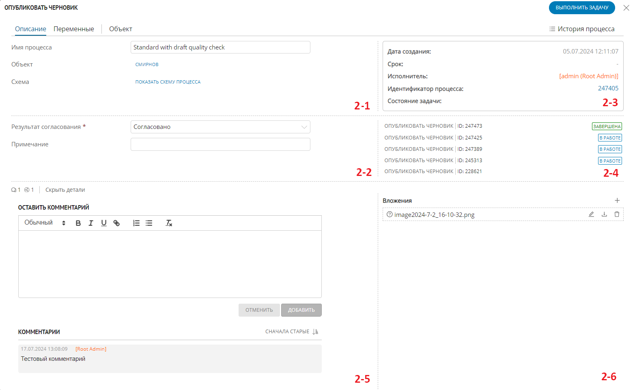
Task: Click В РАБОТЕ badge for ID 247389
Action: (610, 149)
